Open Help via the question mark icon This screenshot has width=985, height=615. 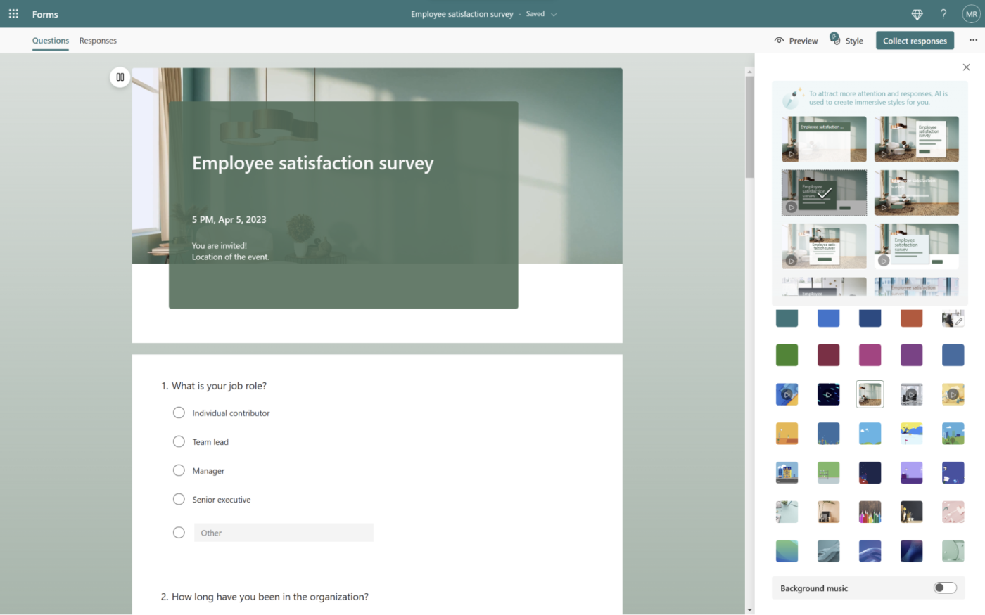point(943,13)
